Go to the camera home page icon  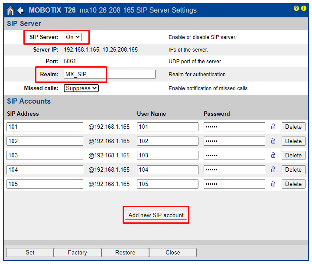pos(10,10)
